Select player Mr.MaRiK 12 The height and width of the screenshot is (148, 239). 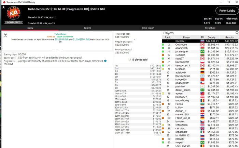coord(182,135)
